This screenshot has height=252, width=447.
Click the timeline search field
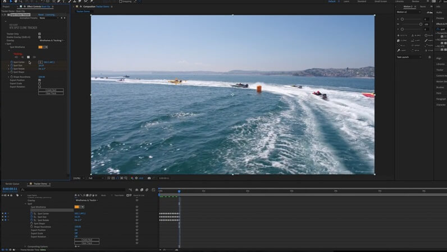pyautogui.click(x=72, y=190)
